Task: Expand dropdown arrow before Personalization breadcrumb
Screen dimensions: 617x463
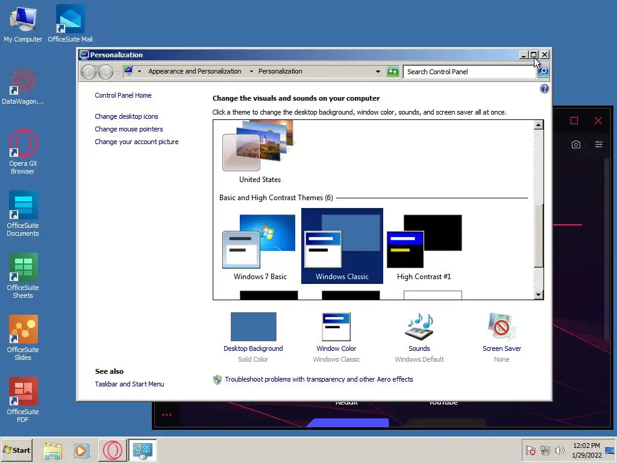Action: (251, 71)
